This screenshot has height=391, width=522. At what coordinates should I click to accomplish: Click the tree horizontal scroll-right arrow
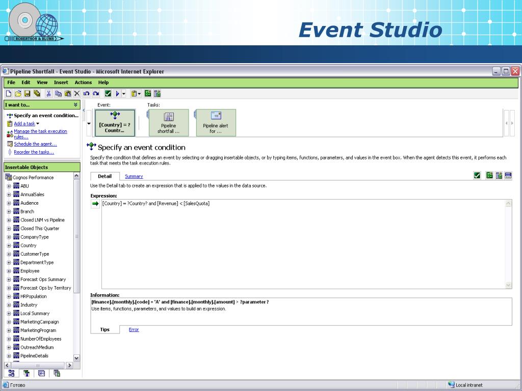69,366
